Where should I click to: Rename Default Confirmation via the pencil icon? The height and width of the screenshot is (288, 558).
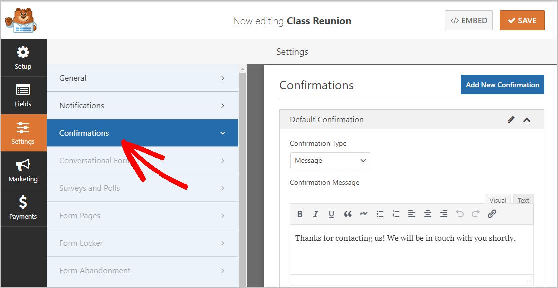[511, 120]
